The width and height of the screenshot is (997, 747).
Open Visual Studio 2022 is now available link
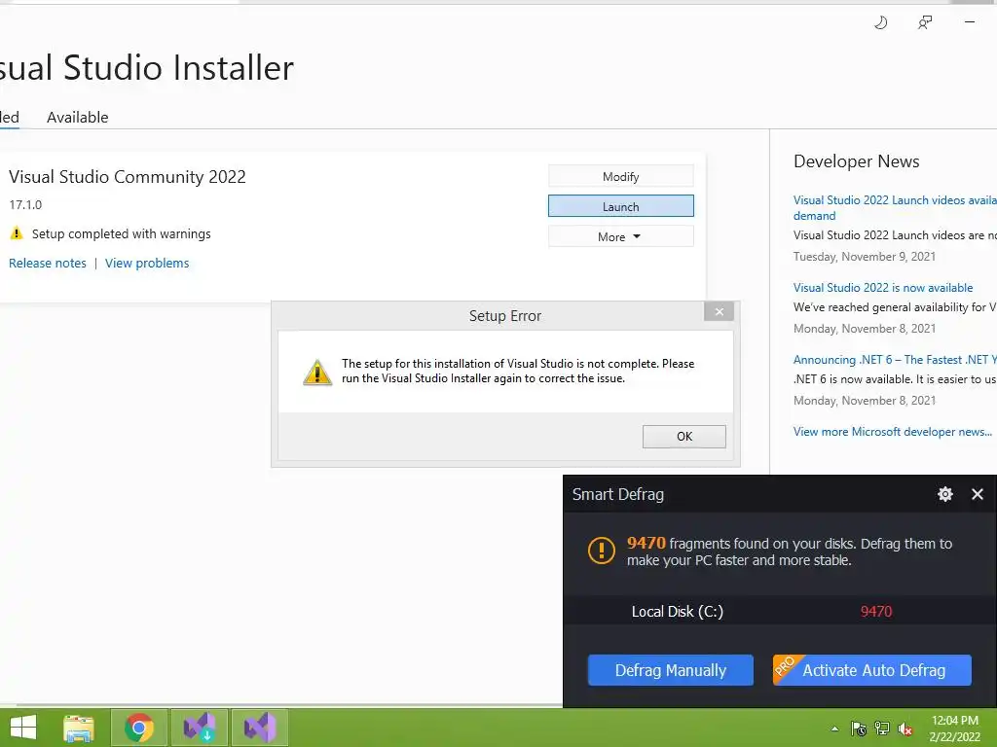coord(883,288)
